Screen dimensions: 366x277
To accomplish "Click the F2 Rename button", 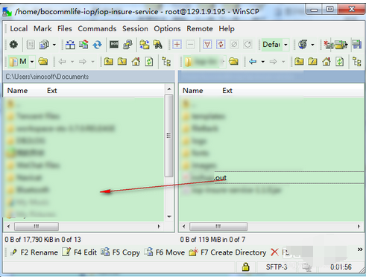I will coord(34,252).
